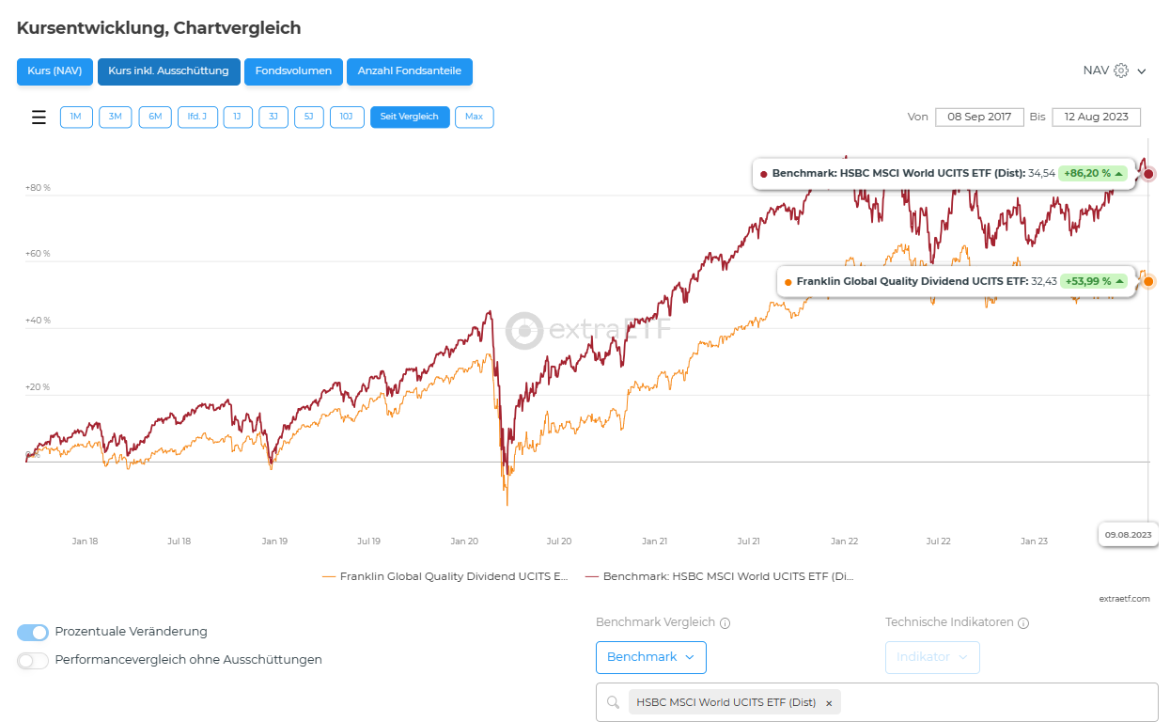Click the orange Franklin endpoint marker
Viewport: 1170px width, 722px height.
(1147, 281)
